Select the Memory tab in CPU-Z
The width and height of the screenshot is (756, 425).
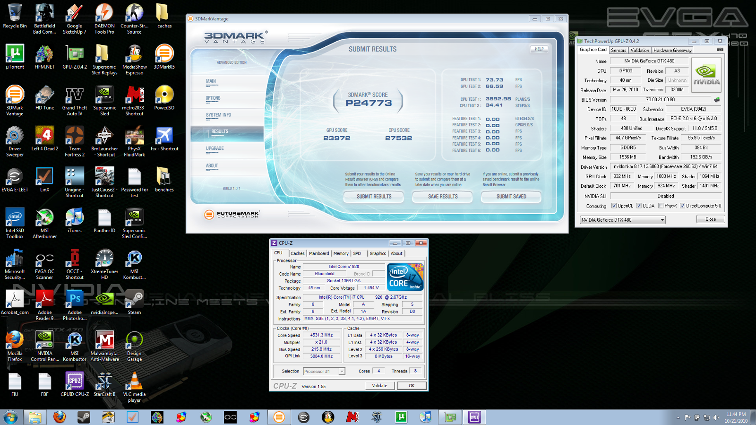click(341, 253)
